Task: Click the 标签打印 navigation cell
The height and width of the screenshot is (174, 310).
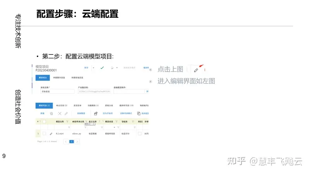Action: pos(125,133)
